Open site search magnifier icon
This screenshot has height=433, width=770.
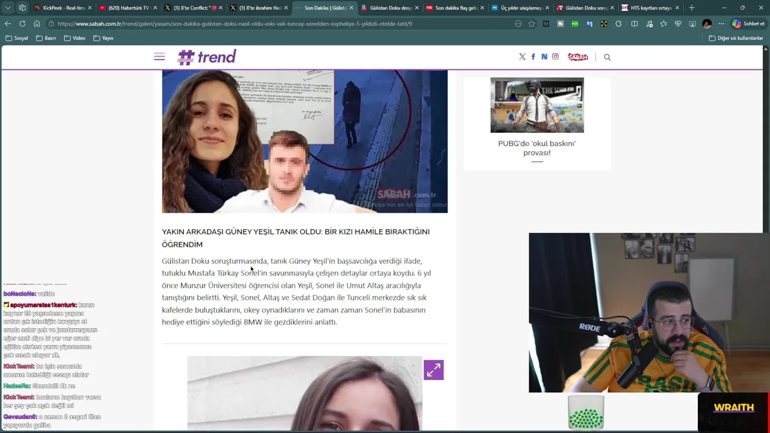tap(607, 57)
